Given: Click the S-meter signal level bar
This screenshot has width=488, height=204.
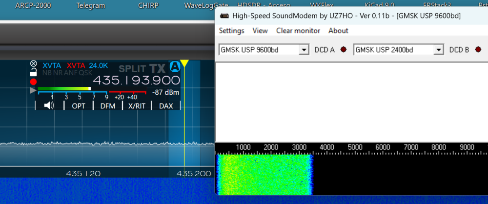Looking at the screenshot, I should 64,89.
